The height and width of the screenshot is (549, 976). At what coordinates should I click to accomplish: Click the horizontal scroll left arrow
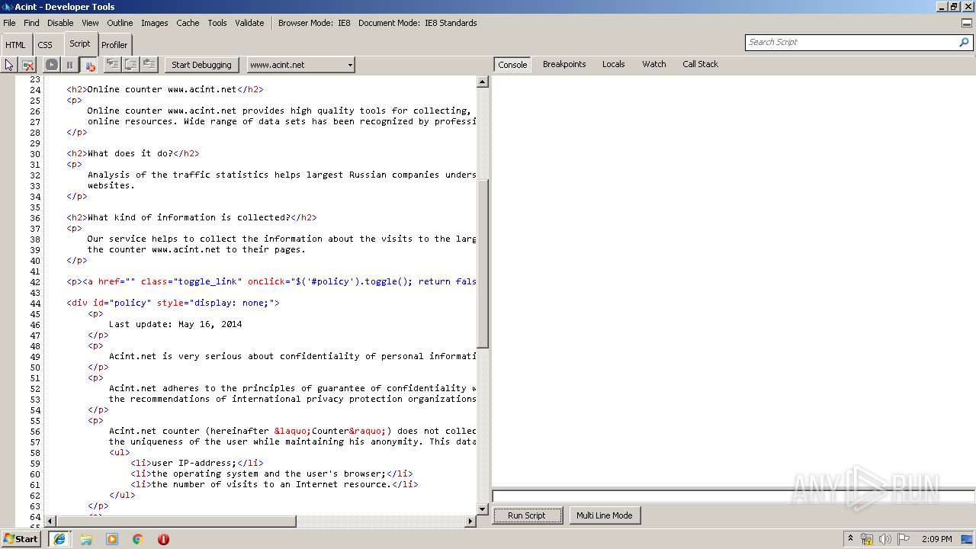point(51,522)
